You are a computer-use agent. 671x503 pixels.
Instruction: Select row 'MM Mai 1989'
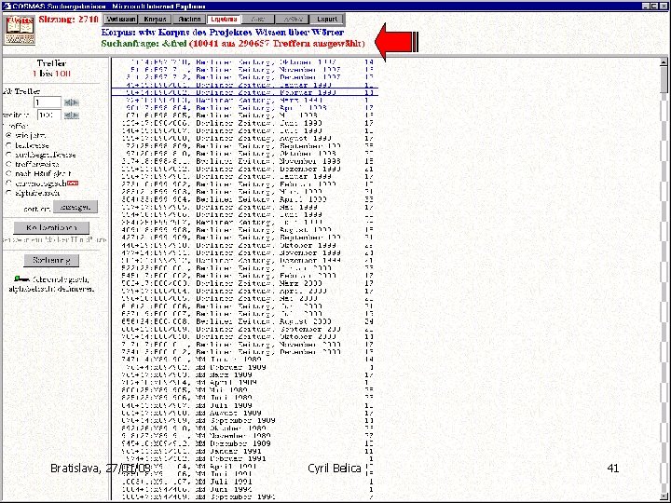[x=247, y=390]
